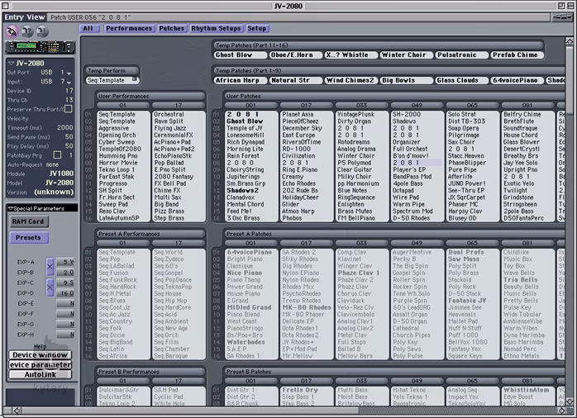Toggle the Preserve Thru Port checkbox
Screen dimensions: 577x418
click(x=69, y=109)
